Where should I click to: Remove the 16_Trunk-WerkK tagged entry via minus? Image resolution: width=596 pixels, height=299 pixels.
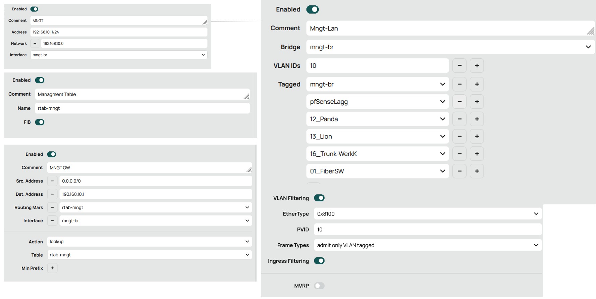[x=459, y=154]
